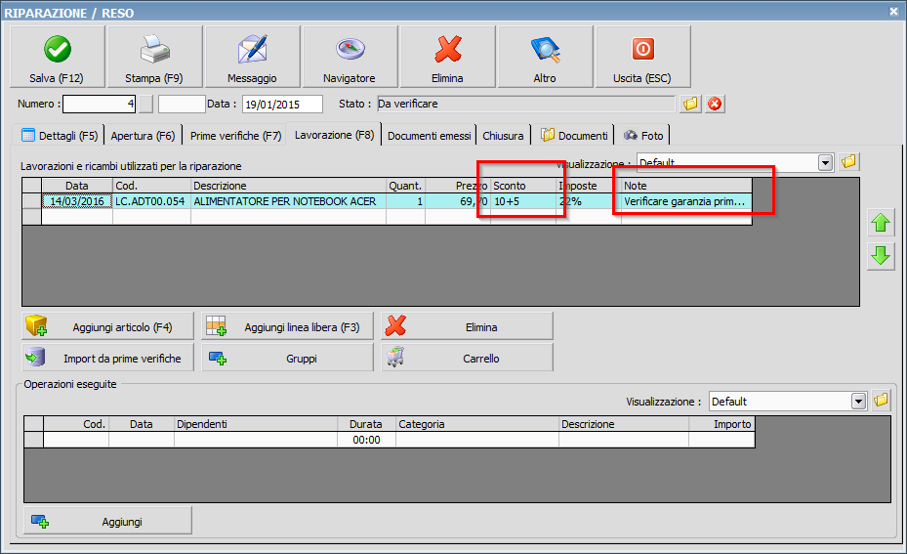Click the Importo column header

[721, 424]
